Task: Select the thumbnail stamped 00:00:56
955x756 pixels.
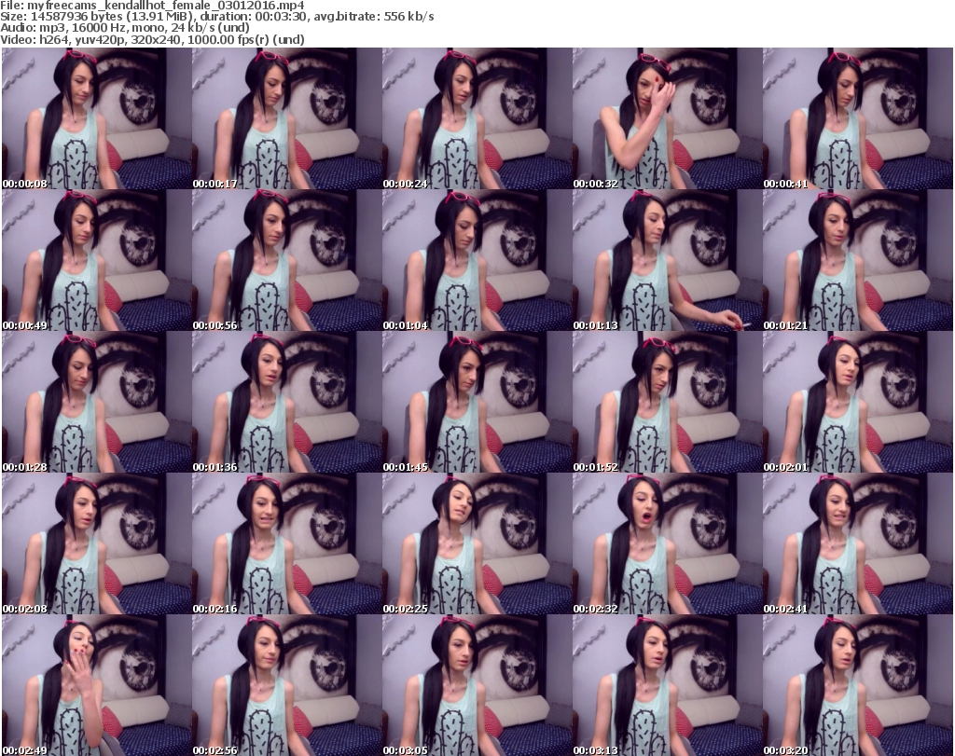Action: click(x=286, y=260)
